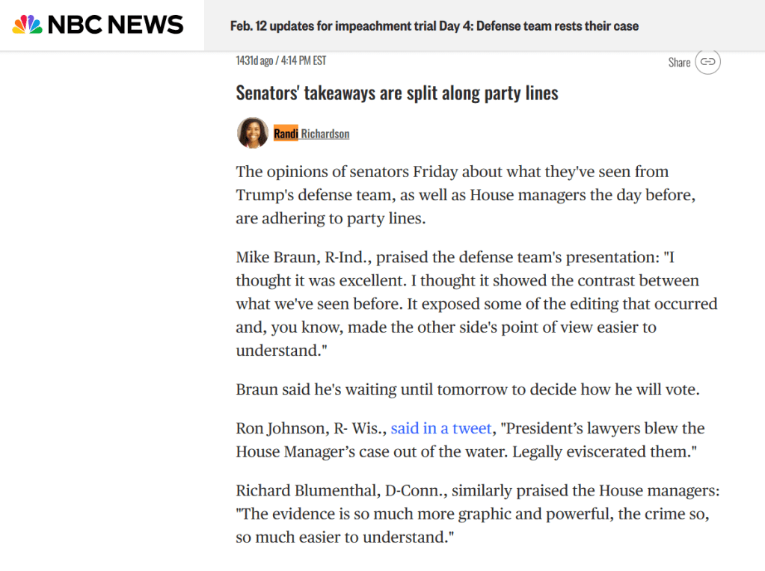
Task: Click Randi Richardson's author avatar photo
Action: (253, 133)
